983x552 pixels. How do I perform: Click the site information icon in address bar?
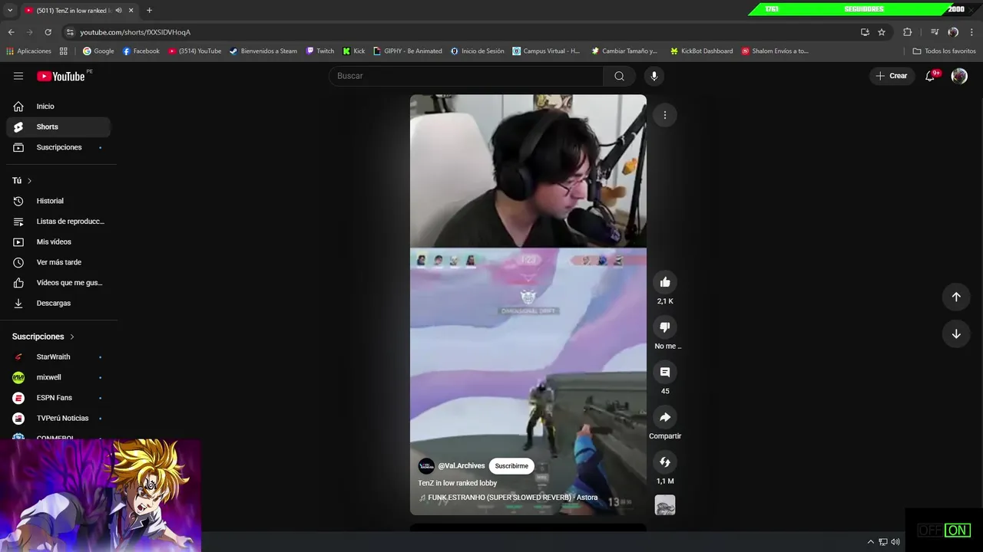pos(70,32)
